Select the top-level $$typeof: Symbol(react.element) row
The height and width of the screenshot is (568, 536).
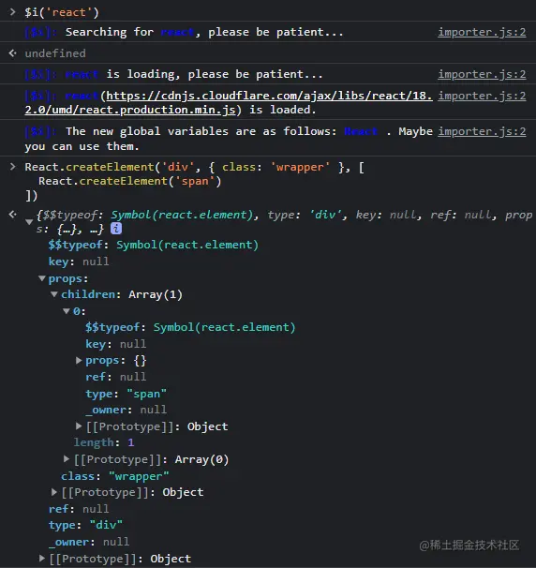pos(154,245)
